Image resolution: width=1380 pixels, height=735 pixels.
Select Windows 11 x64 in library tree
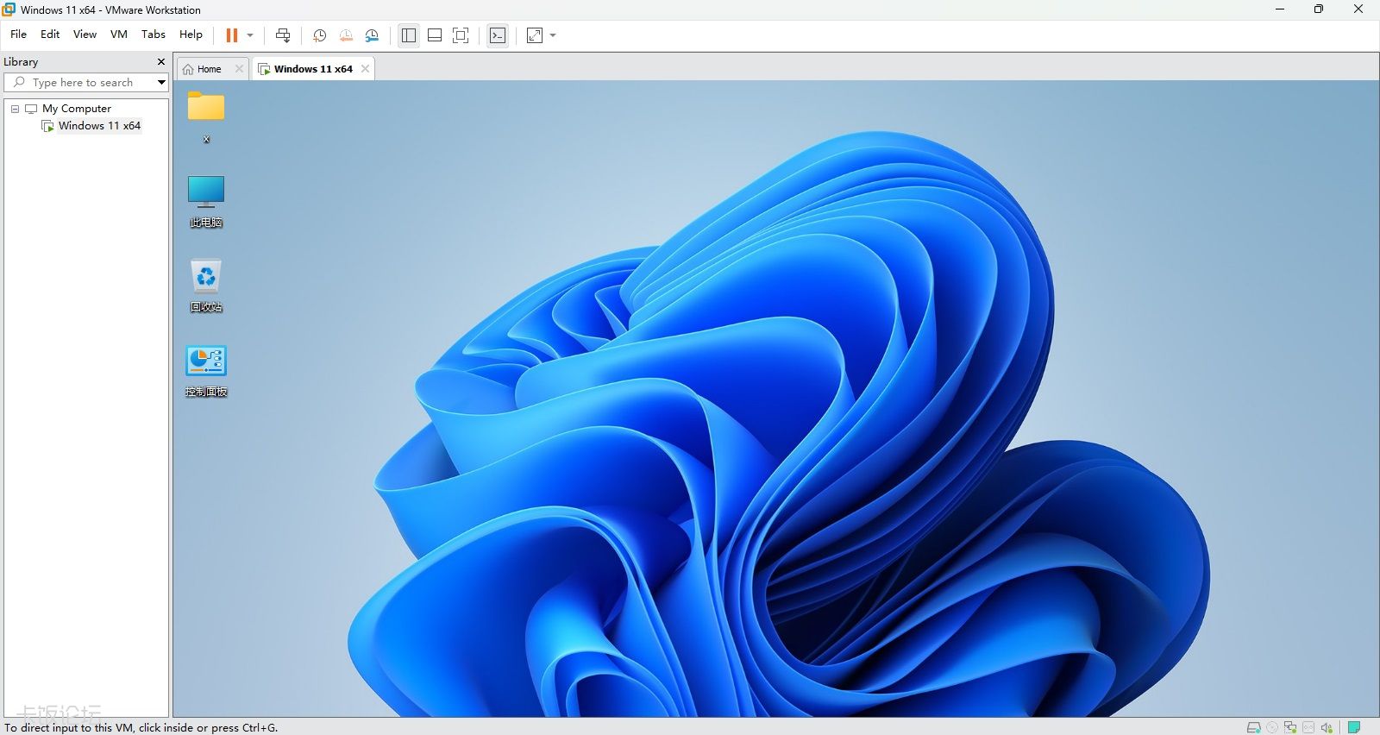tap(98, 126)
